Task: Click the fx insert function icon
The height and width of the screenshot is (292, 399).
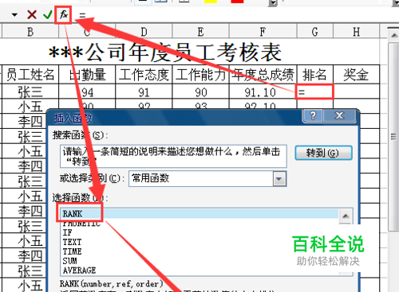Action: [63, 14]
